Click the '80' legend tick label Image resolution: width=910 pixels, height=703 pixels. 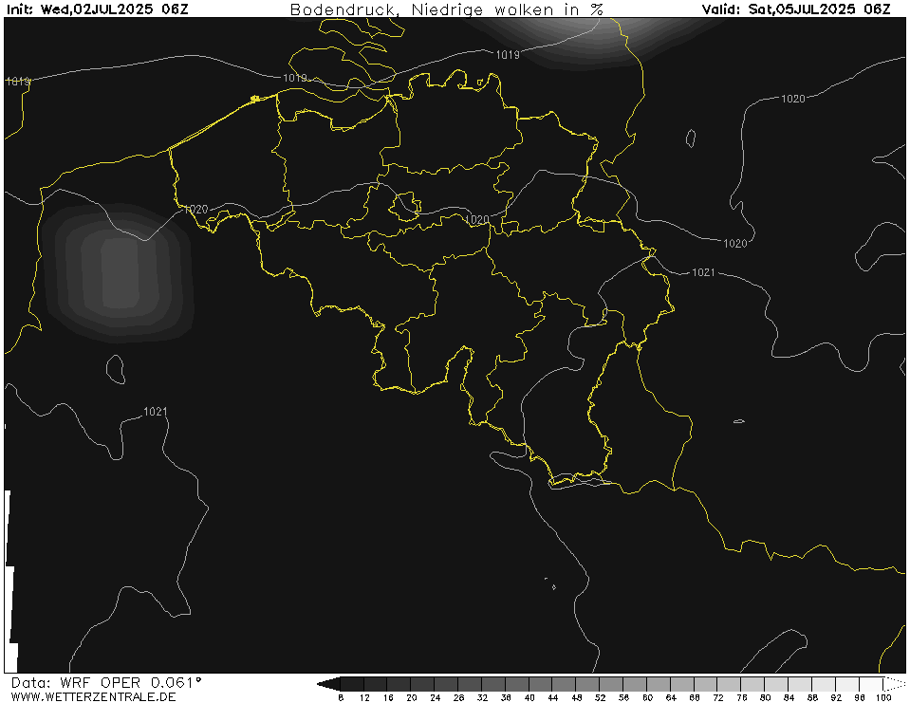click(x=766, y=697)
